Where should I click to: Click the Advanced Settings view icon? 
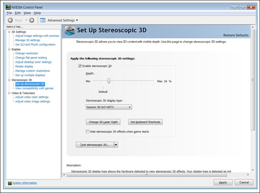(x=43, y=20)
